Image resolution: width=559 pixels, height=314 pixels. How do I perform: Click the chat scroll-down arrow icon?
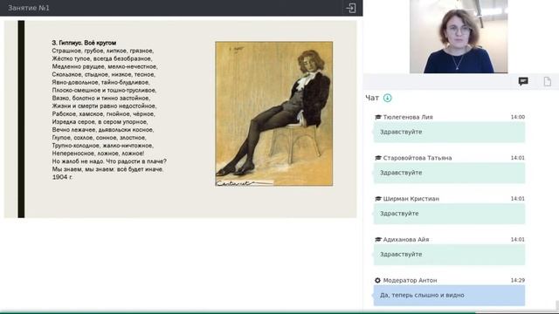point(387,98)
